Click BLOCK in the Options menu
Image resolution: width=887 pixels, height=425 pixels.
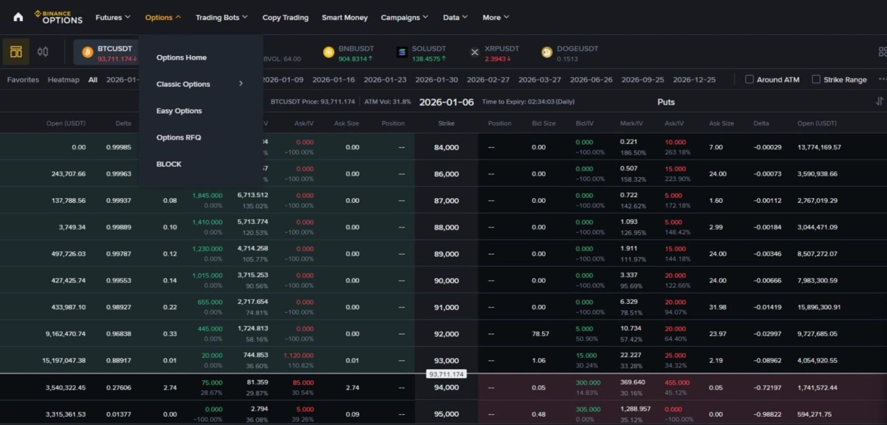[x=169, y=164]
